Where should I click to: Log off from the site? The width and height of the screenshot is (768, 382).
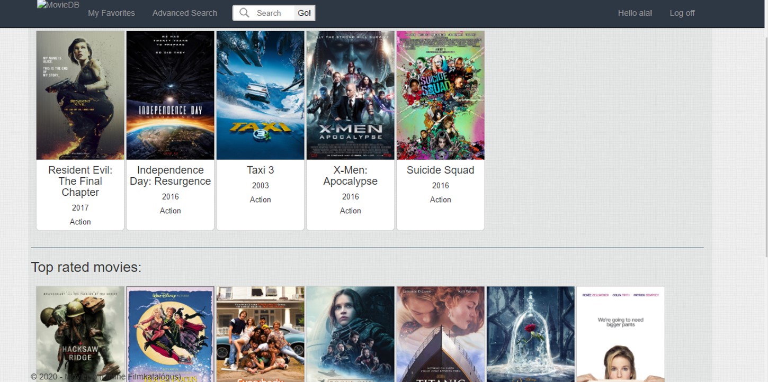pyautogui.click(x=682, y=13)
